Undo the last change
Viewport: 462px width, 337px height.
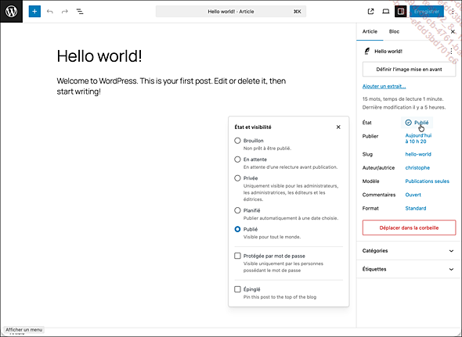click(50, 12)
